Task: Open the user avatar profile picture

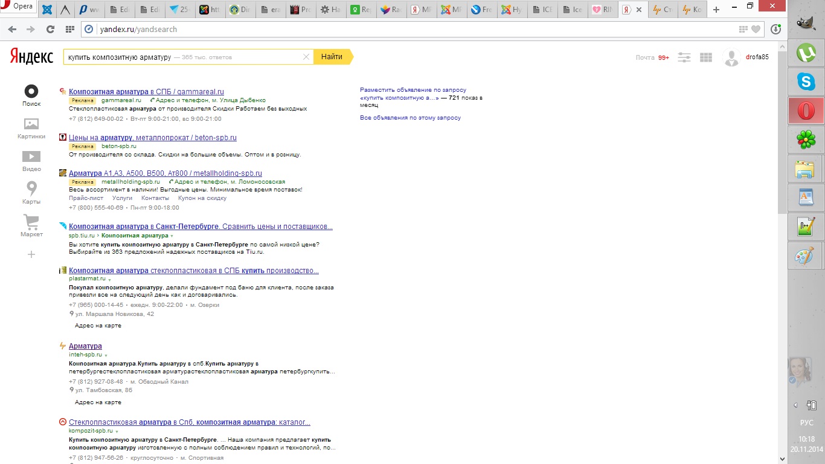Action: tap(731, 57)
